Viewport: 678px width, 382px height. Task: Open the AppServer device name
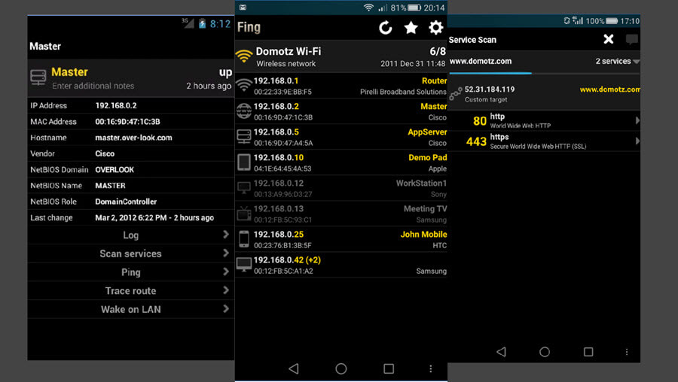tap(427, 132)
